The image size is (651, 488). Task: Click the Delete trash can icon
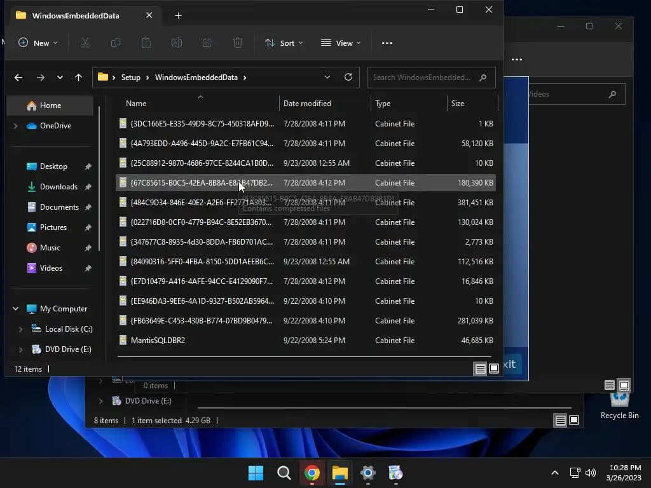(x=238, y=43)
